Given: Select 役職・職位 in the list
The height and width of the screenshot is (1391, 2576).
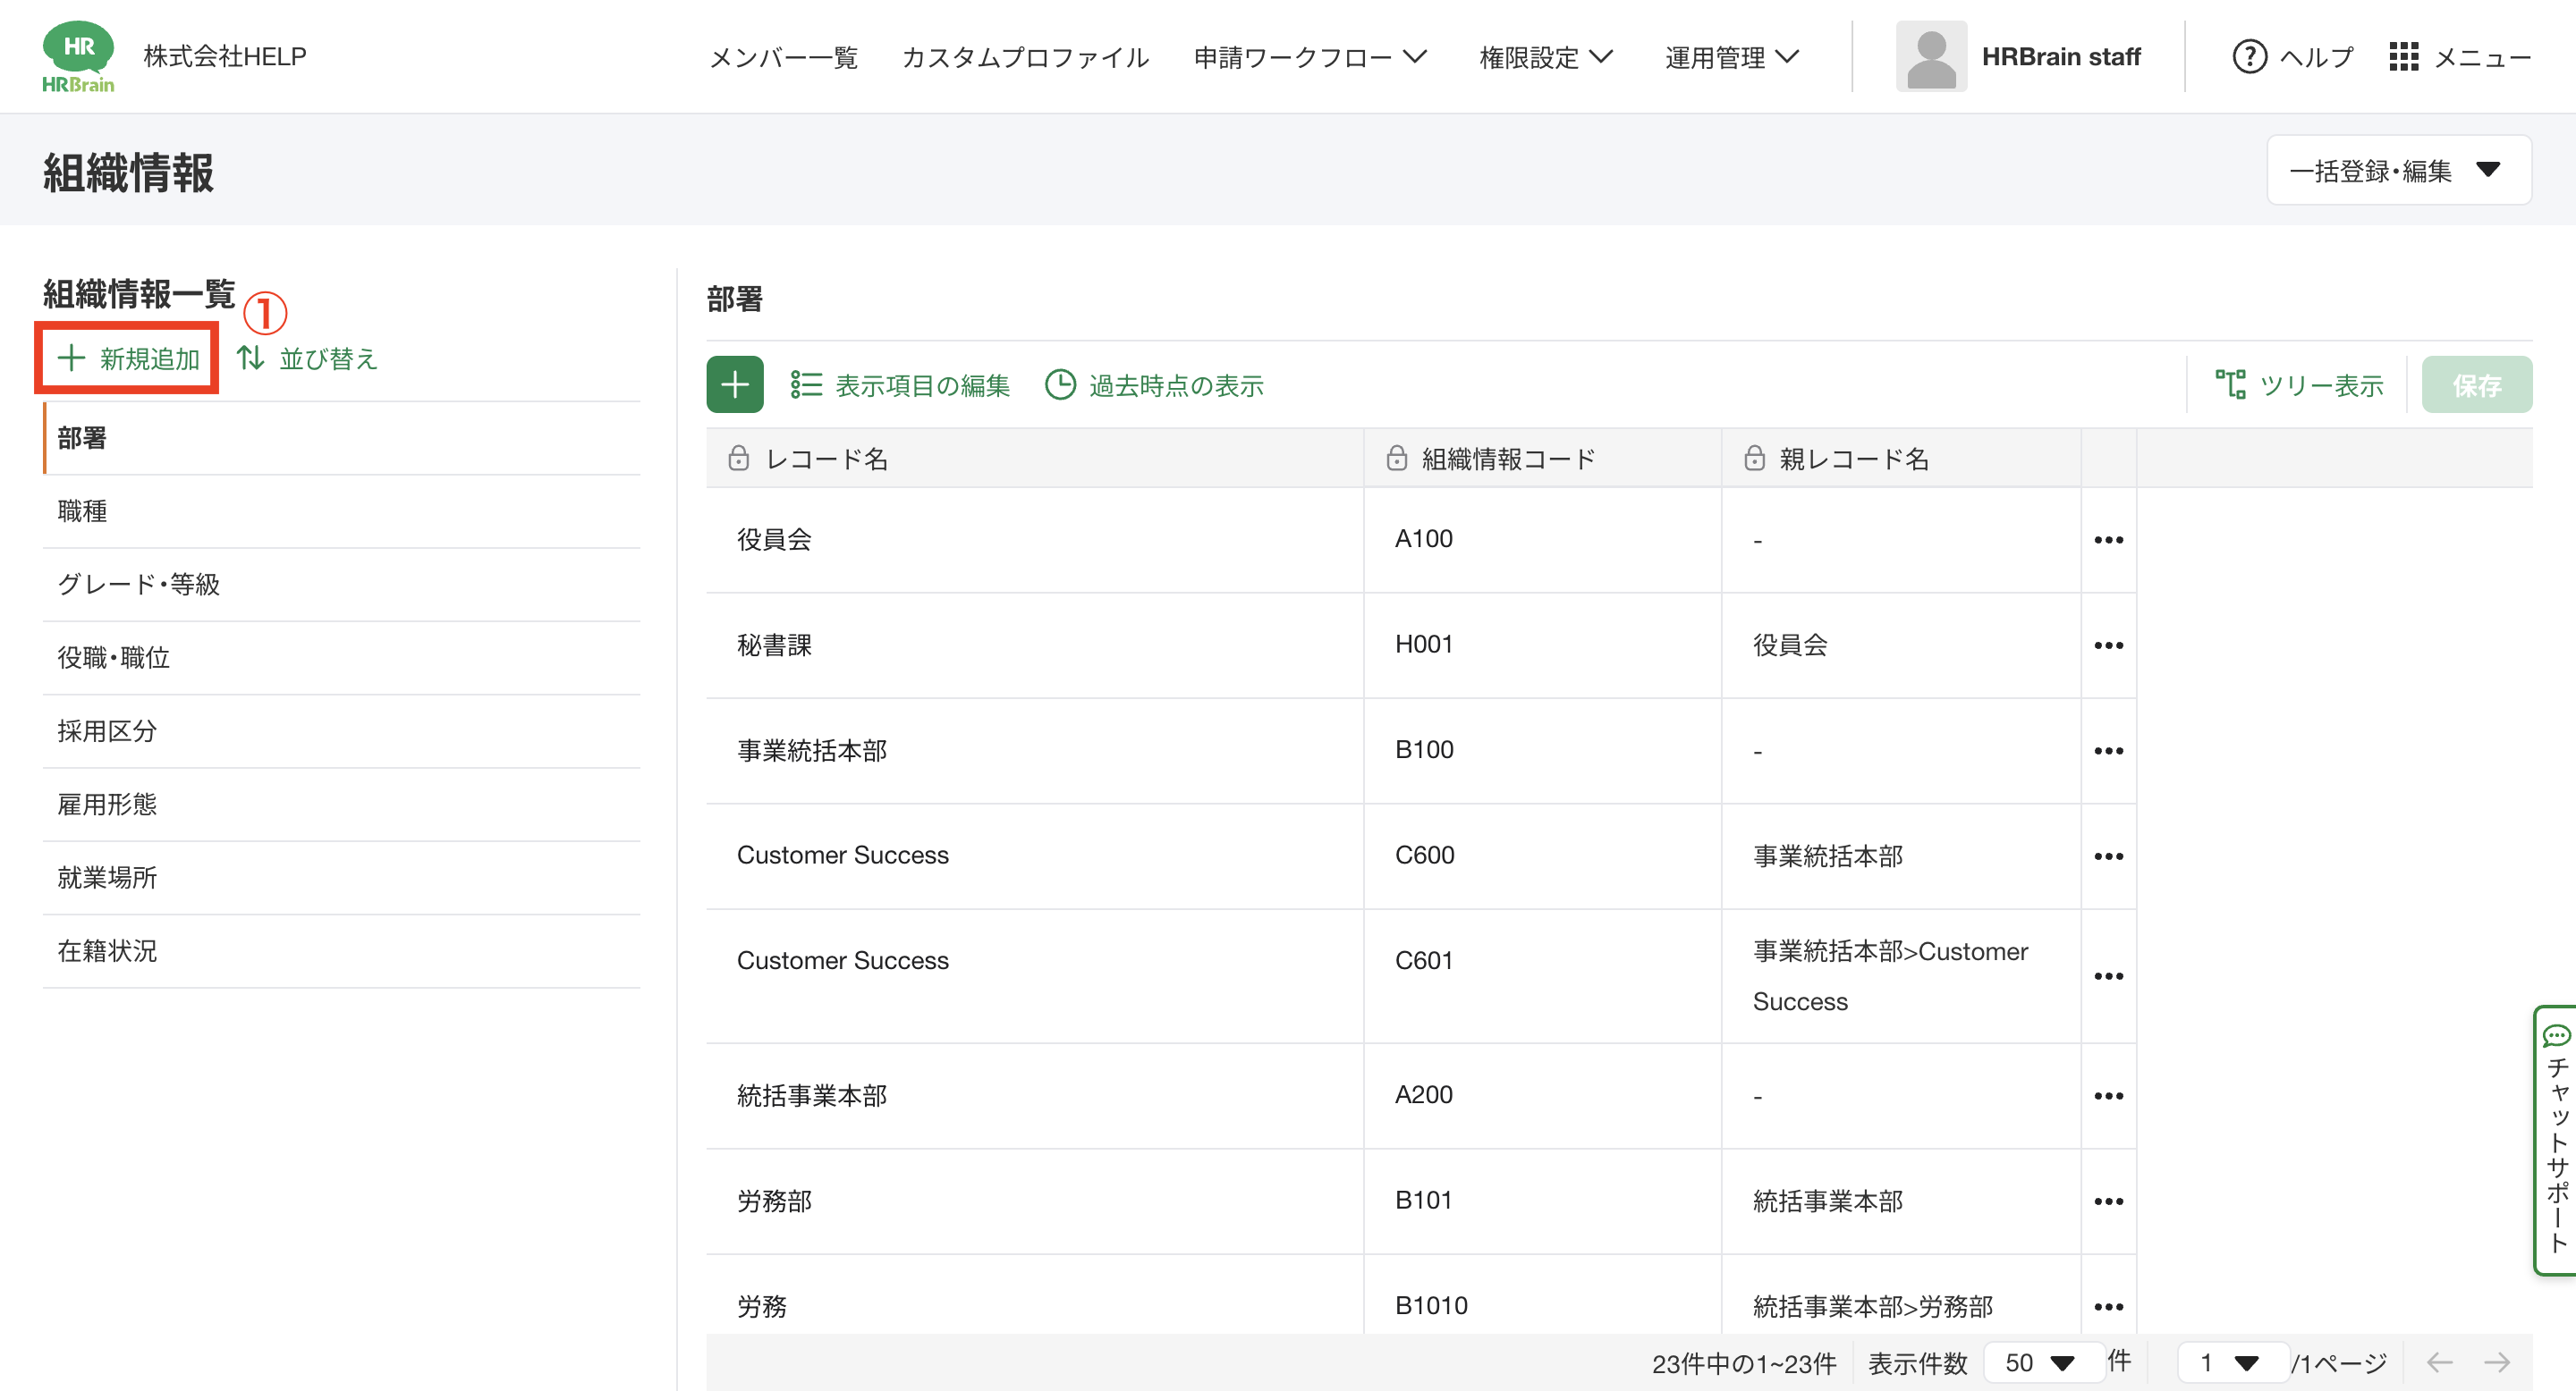Looking at the screenshot, I should pyautogui.click(x=341, y=658).
